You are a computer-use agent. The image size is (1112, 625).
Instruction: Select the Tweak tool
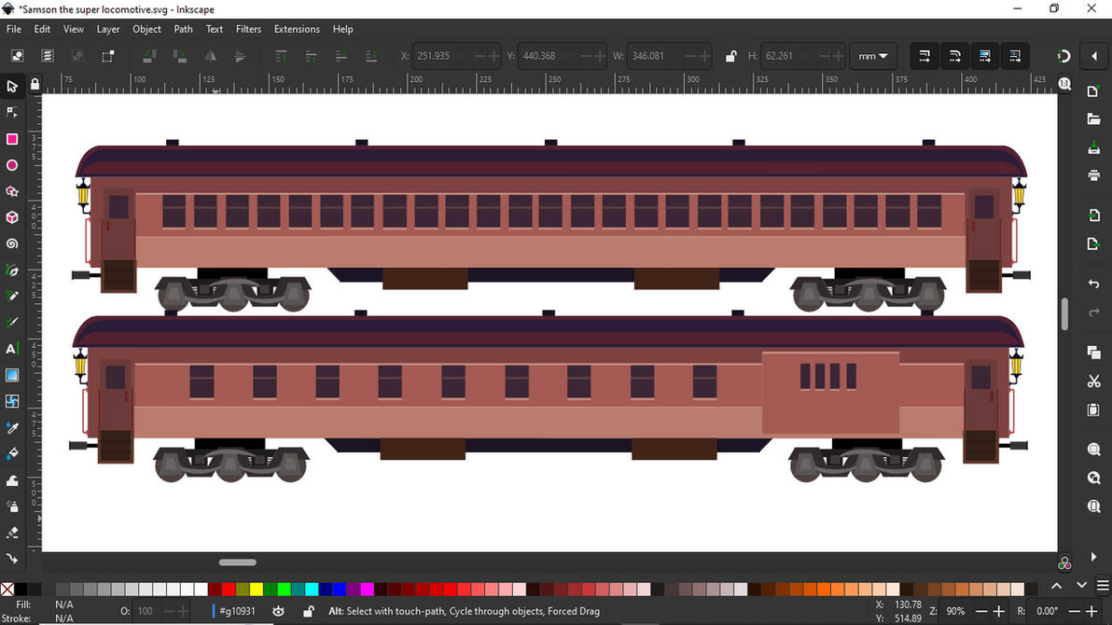(x=12, y=480)
